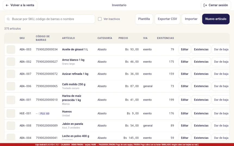Click the Huevos image thumbnail
Image resolution: width=234 pixels, height=146 pixels.
point(11,113)
